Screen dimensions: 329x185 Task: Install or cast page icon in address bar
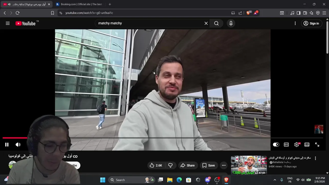(233, 13)
